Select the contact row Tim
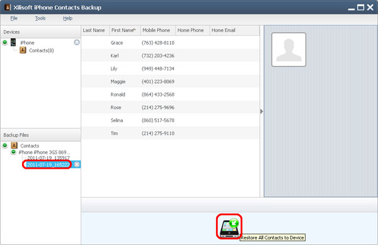 click(x=171, y=133)
